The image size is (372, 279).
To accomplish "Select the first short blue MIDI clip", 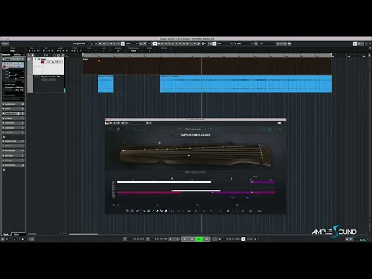I will coord(105,84).
